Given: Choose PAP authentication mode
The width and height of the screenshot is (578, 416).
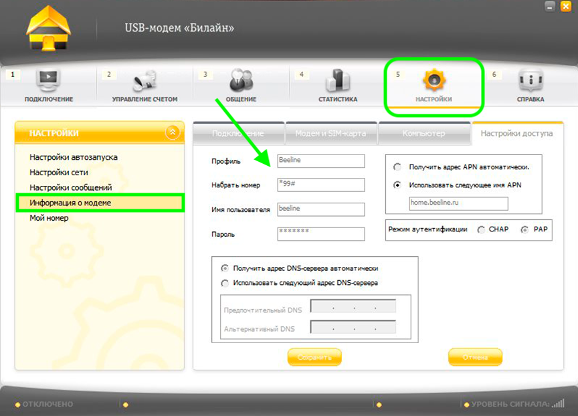Looking at the screenshot, I should tap(524, 229).
